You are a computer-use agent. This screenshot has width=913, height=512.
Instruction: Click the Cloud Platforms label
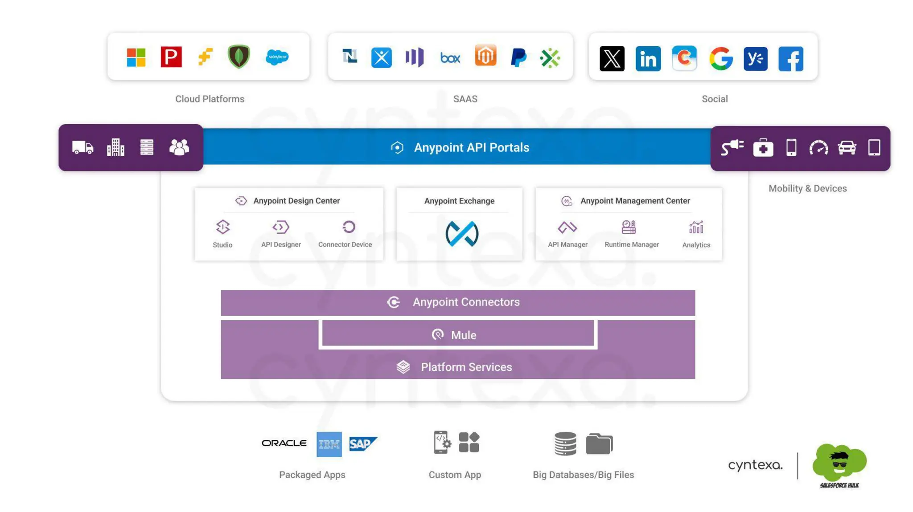(210, 99)
